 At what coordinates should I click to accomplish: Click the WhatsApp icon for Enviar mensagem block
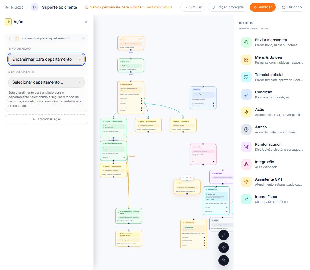tap(246, 42)
